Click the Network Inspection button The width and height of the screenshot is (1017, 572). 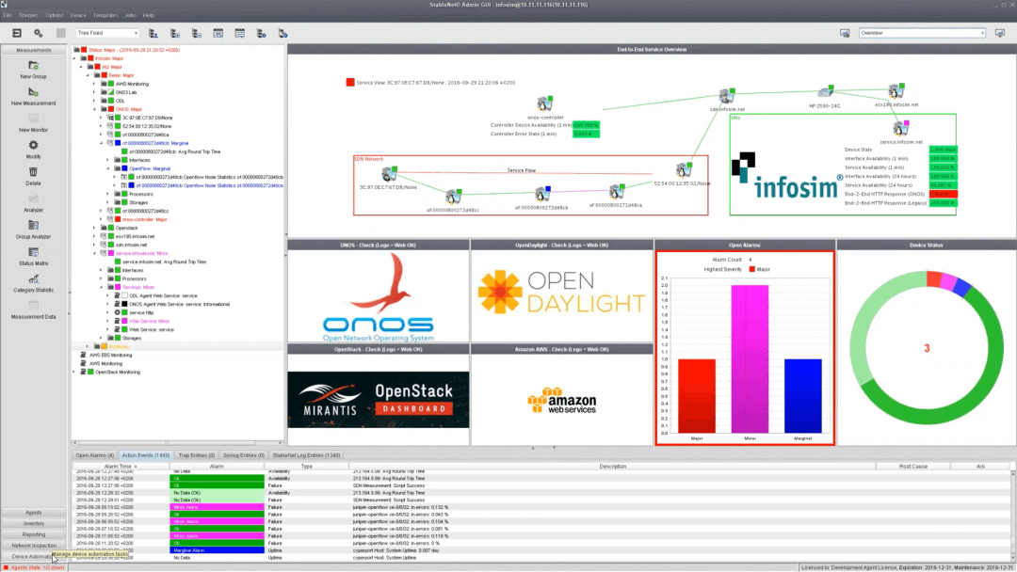[x=33, y=546]
